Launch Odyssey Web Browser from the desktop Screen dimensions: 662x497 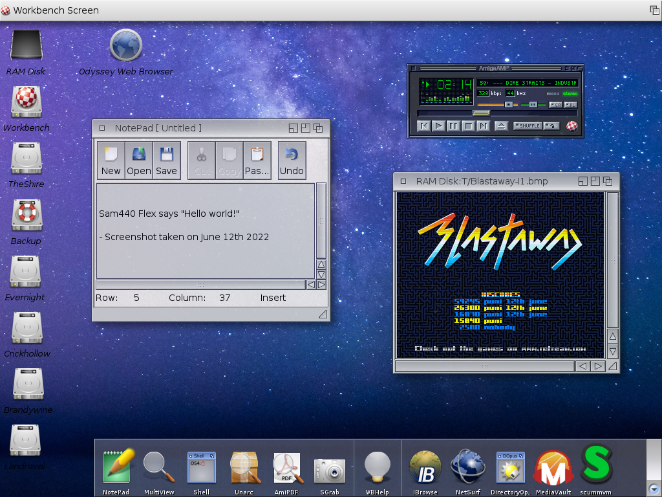(126, 45)
